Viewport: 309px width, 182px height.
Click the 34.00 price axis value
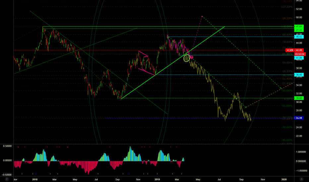pyautogui.click(x=299, y=85)
